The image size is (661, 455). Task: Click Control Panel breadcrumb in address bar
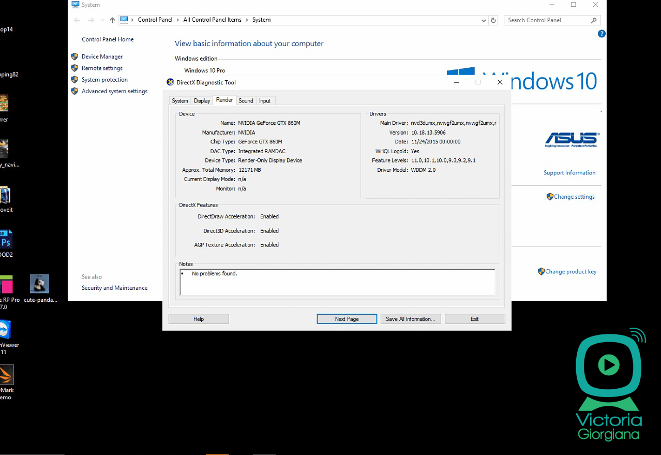(155, 20)
